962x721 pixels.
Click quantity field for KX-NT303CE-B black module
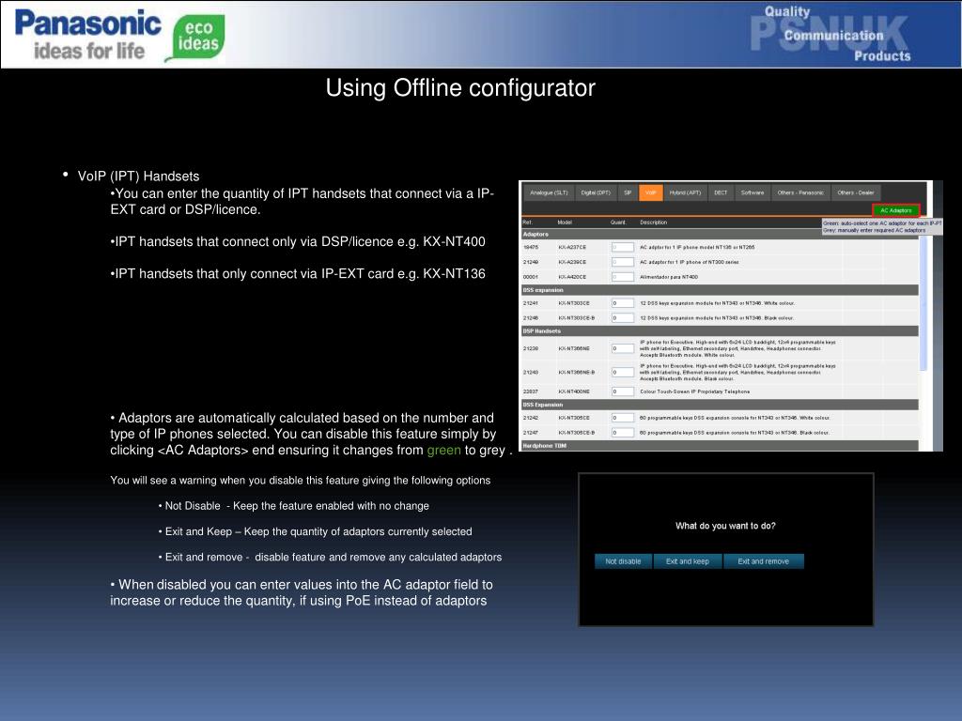622,317
